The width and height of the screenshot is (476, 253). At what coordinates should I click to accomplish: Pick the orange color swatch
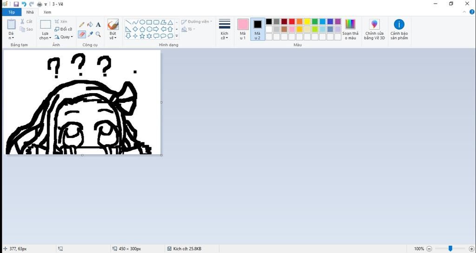(299, 21)
